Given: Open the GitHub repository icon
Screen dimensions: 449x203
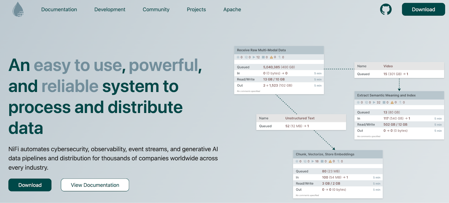Looking at the screenshot, I should [x=386, y=10].
